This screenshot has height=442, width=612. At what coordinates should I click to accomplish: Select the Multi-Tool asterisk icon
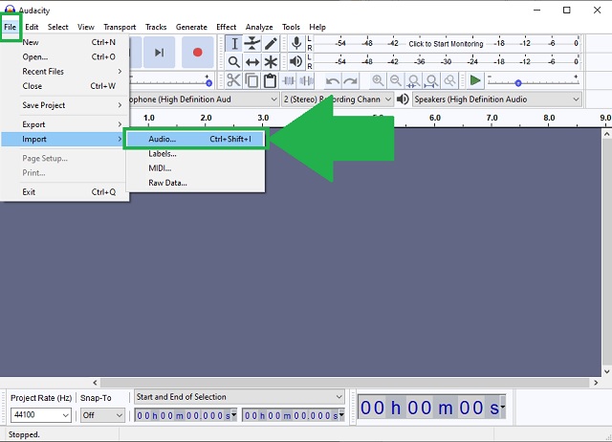tap(271, 61)
